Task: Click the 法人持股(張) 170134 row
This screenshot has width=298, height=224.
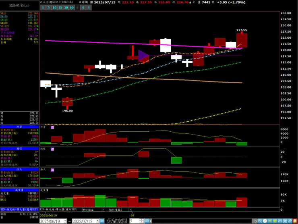Action: [x=19, y=176]
